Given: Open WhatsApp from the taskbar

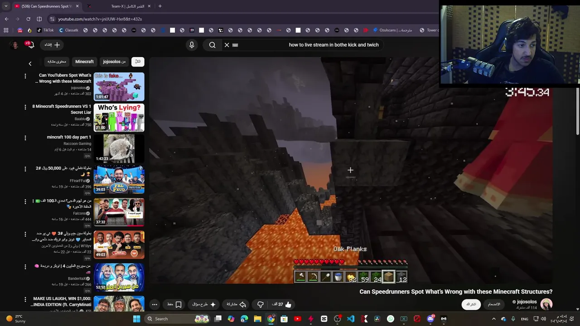Looking at the screenshot, I should click(x=391, y=319).
